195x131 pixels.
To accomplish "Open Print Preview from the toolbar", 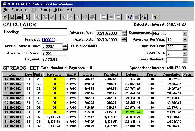I will coord(26,17).
